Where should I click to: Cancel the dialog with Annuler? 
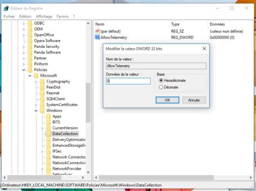tap(194, 100)
